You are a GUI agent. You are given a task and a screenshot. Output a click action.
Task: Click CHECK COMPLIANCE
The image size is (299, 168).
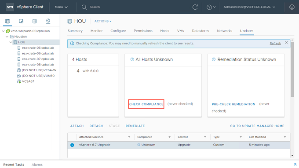point(146,104)
